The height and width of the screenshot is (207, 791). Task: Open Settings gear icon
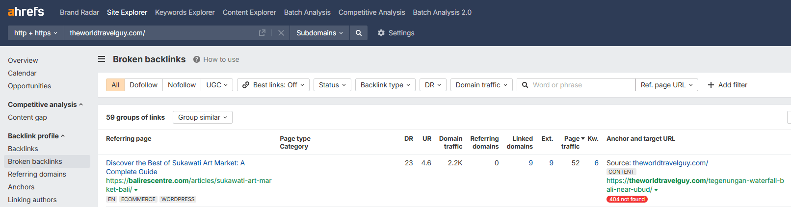tap(381, 33)
